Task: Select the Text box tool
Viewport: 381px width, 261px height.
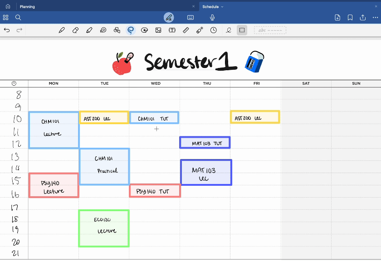Action: 172,30
